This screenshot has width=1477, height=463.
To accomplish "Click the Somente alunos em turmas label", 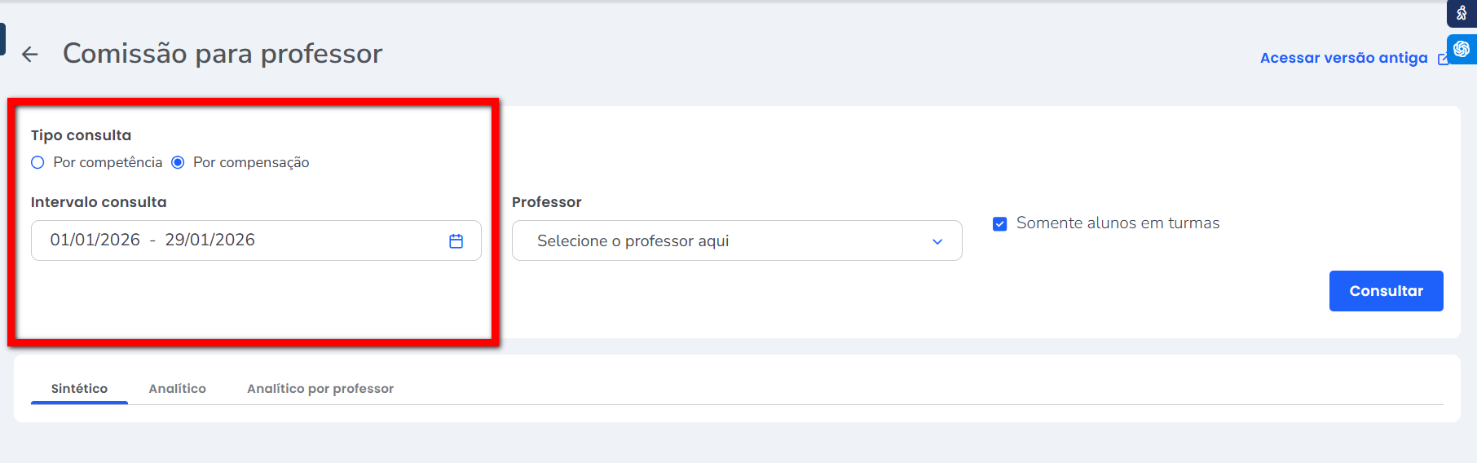I will tap(1118, 223).
